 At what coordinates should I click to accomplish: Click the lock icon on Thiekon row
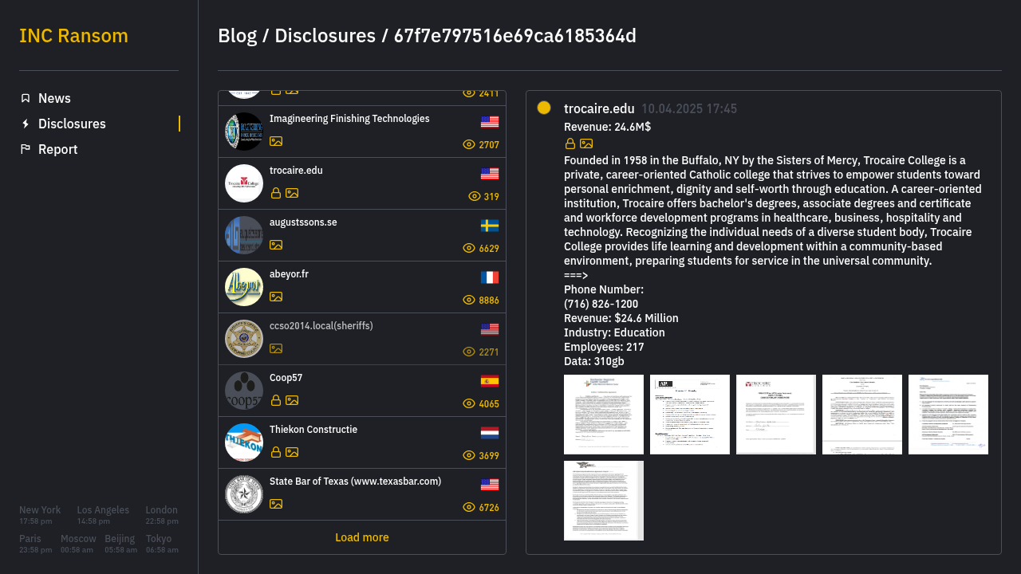pos(276,452)
